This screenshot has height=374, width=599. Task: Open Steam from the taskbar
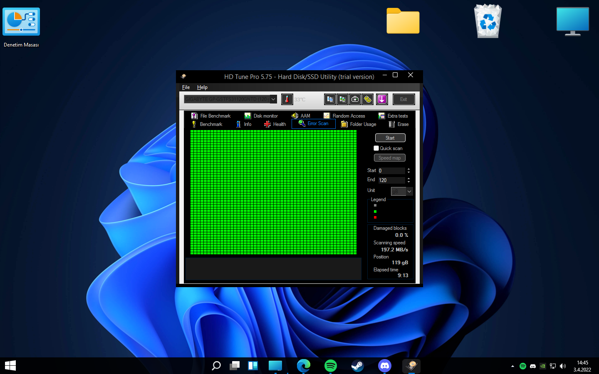pos(358,366)
